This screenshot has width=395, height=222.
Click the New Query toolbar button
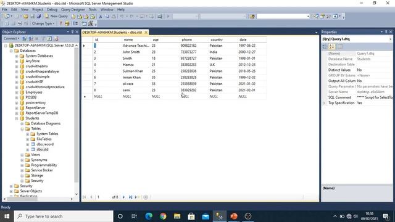point(56,16)
